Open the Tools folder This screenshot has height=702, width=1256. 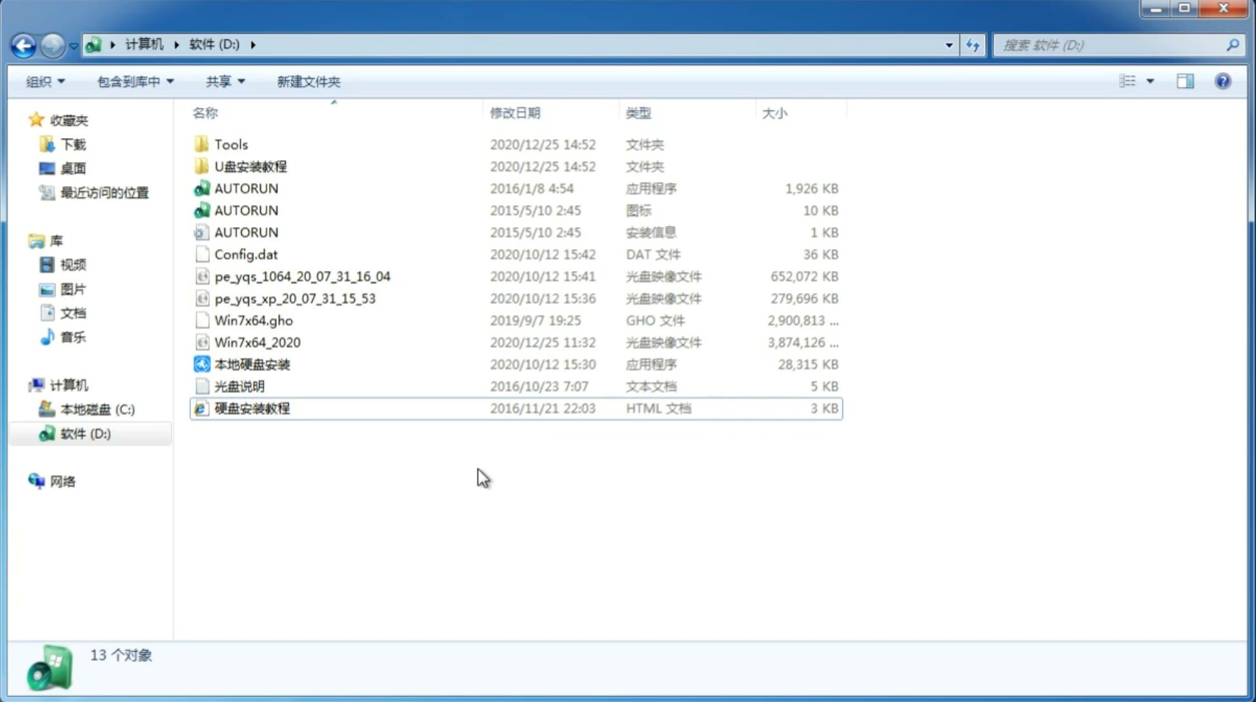pyautogui.click(x=231, y=144)
